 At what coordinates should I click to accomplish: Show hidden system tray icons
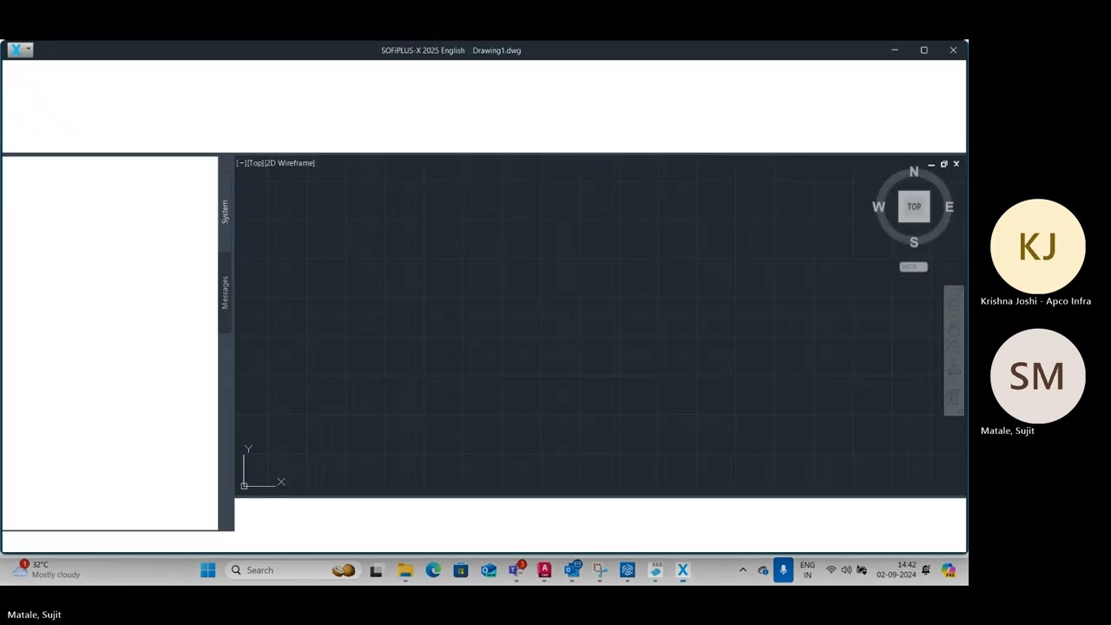coord(743,570)
